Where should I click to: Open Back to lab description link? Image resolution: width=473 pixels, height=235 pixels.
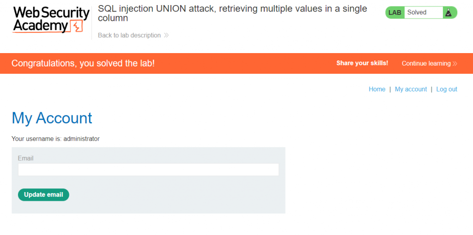(129, 36)
